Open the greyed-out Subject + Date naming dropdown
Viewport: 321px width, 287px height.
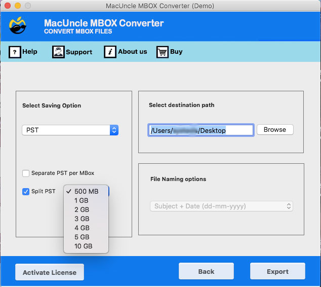tap(221, 206)
